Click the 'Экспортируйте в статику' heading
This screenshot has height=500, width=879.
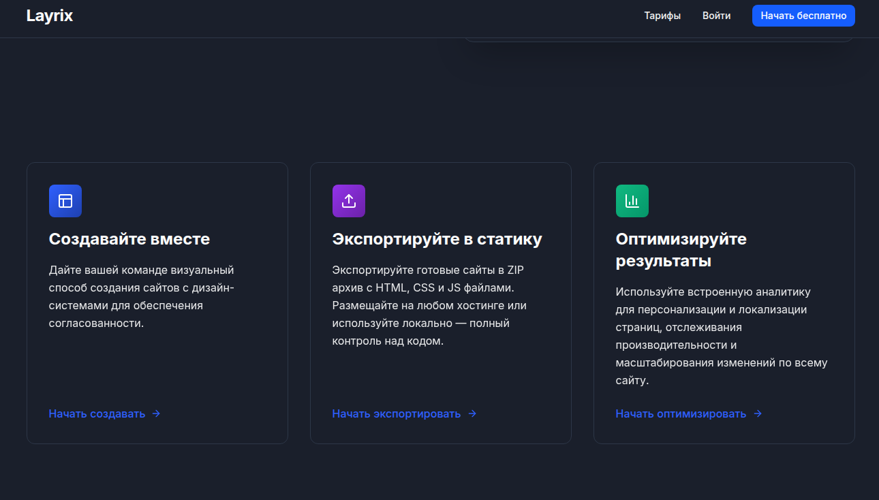tap(437, 239)
